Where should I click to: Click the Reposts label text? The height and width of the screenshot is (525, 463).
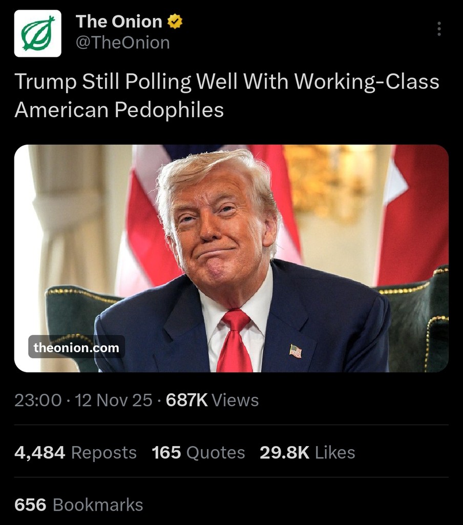coord(103,452)
